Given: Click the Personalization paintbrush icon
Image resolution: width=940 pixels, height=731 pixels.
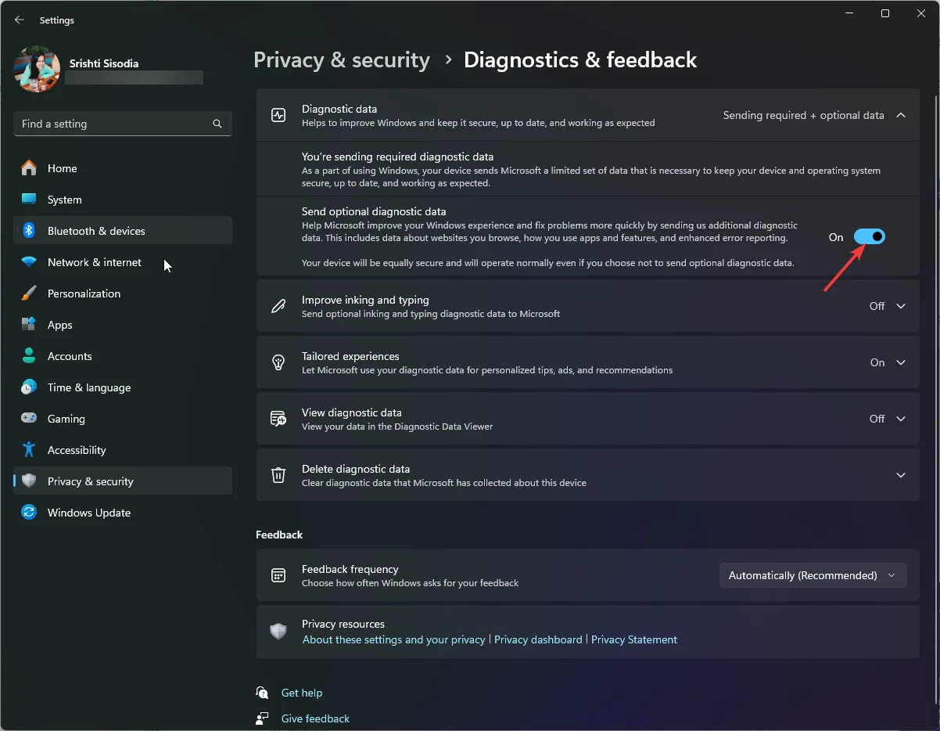Looking at the screenshot, I should pyautogui.click(x=29, y=293).
